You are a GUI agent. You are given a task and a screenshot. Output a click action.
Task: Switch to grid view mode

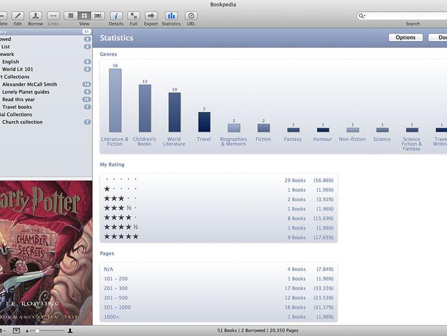coord(84,16)
